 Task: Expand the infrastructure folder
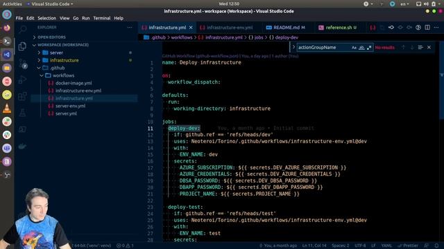click(64, 60)
